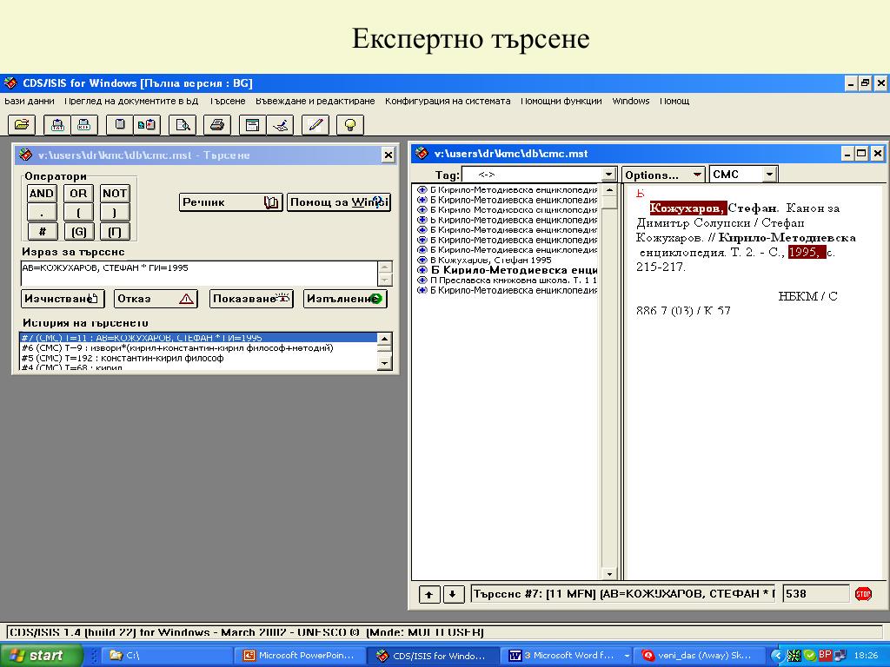Open the Въвеждане и редактиране menu
The width and height of the screenshot is (890, 667).
point(315,101)
